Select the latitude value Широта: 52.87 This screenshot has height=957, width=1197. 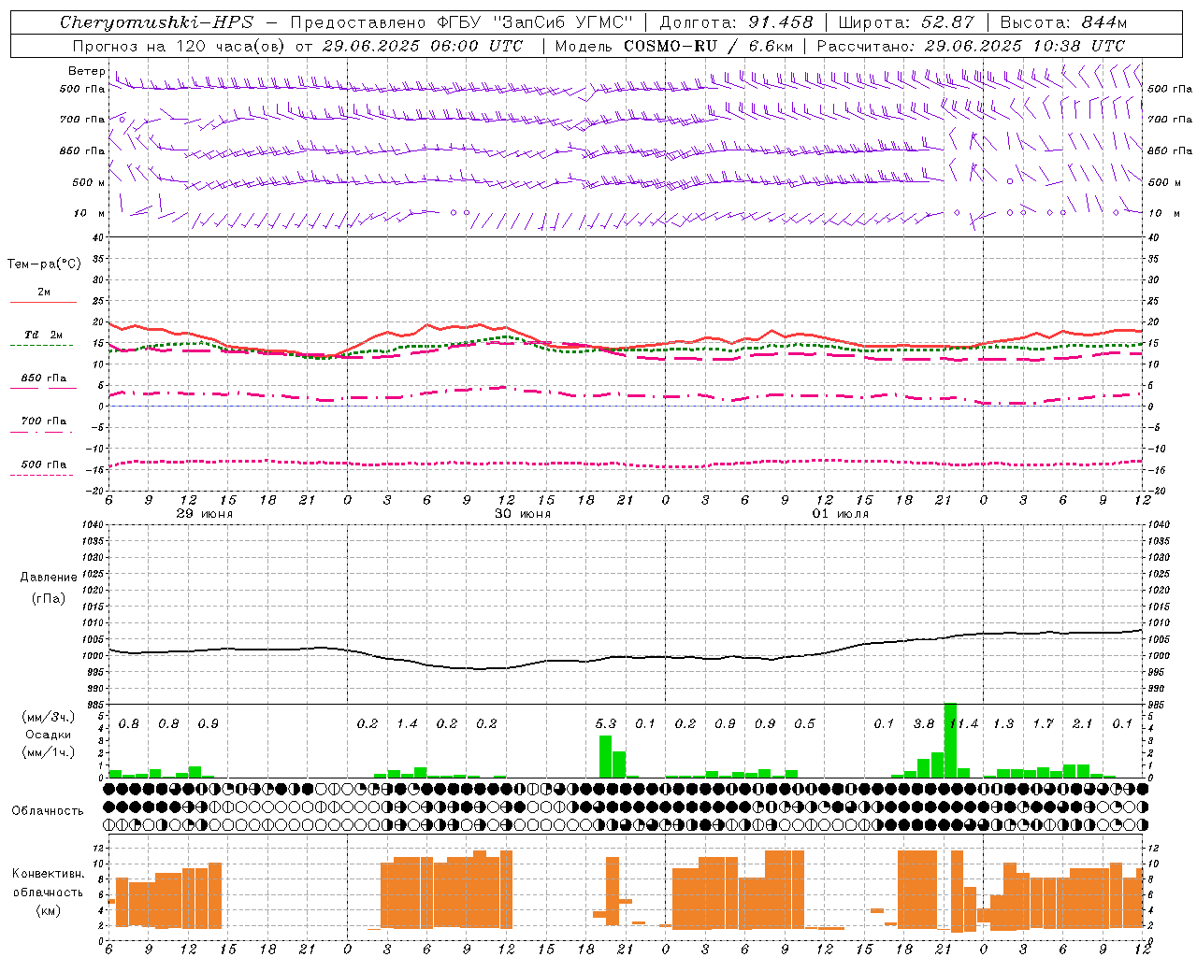[x=906, y=22]
